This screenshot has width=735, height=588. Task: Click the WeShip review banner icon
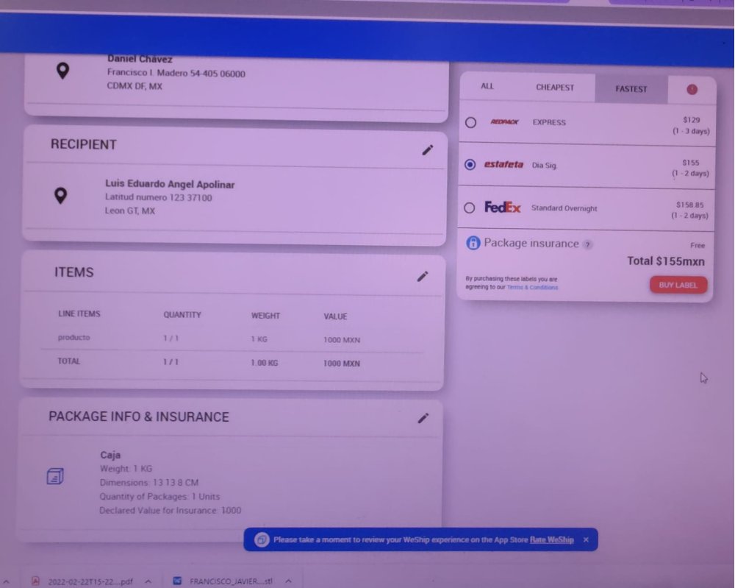pyautogui.click(x=262, y=539)
